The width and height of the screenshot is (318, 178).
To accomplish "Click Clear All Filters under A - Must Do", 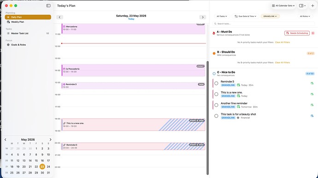I will point(283,42).
